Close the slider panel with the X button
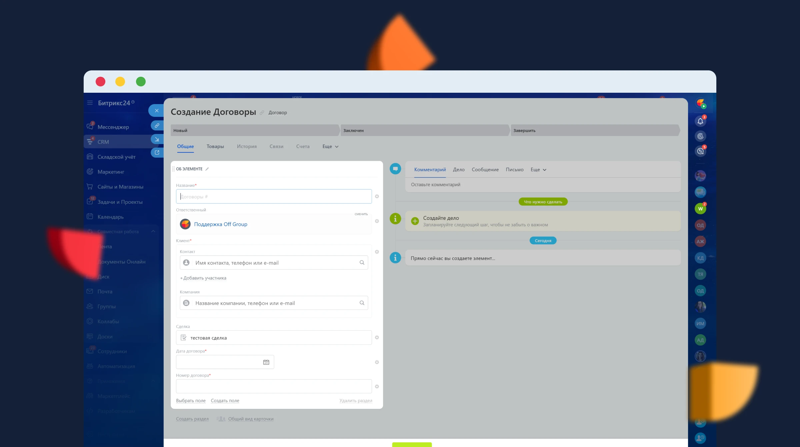Viewport: 800px width, 447px height. pos(156,111)
